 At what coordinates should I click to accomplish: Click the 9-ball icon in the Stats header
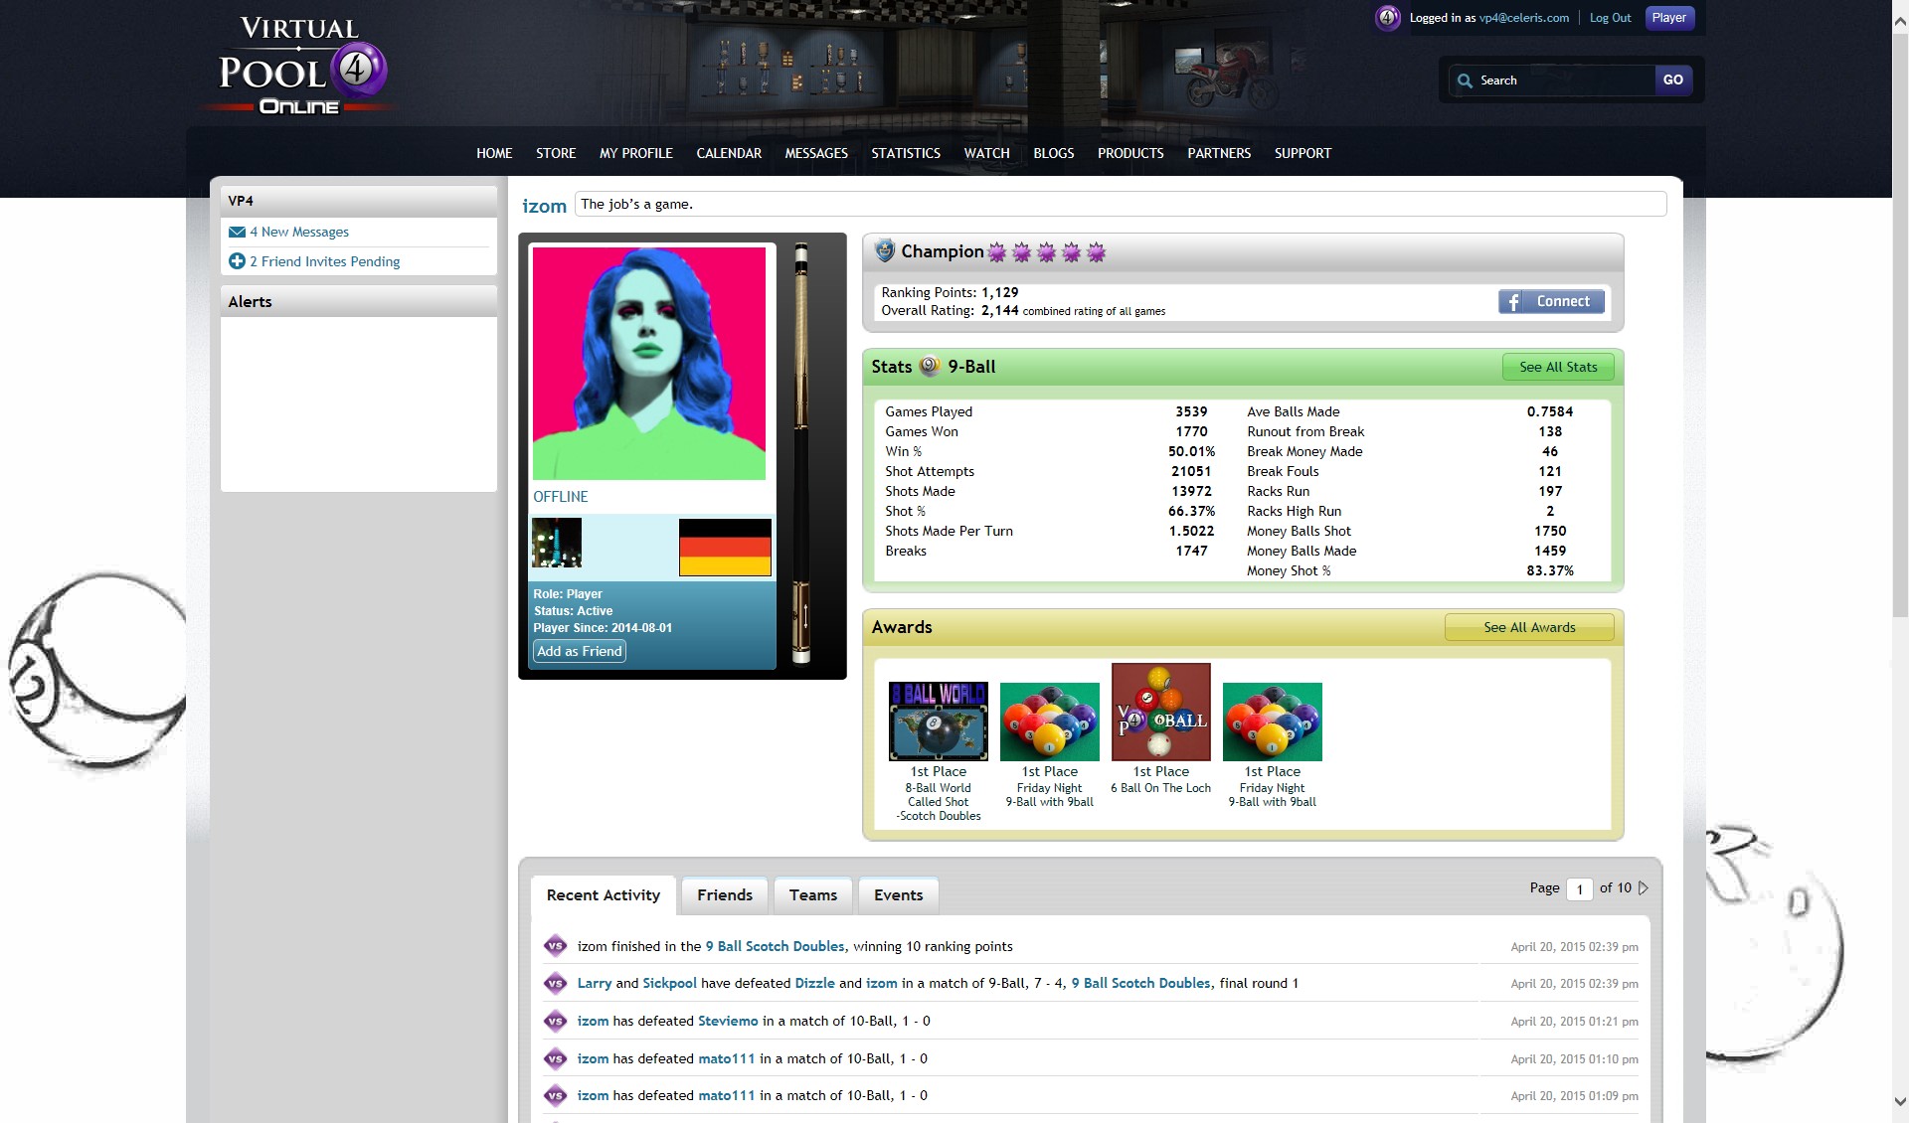pos(930,366)
